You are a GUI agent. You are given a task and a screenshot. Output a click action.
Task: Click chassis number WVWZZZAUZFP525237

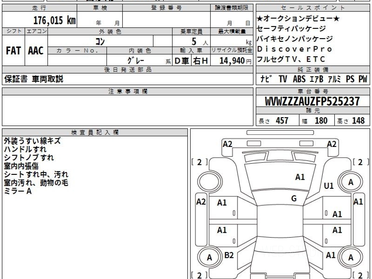pyautogui.click(x=312, y=101)
